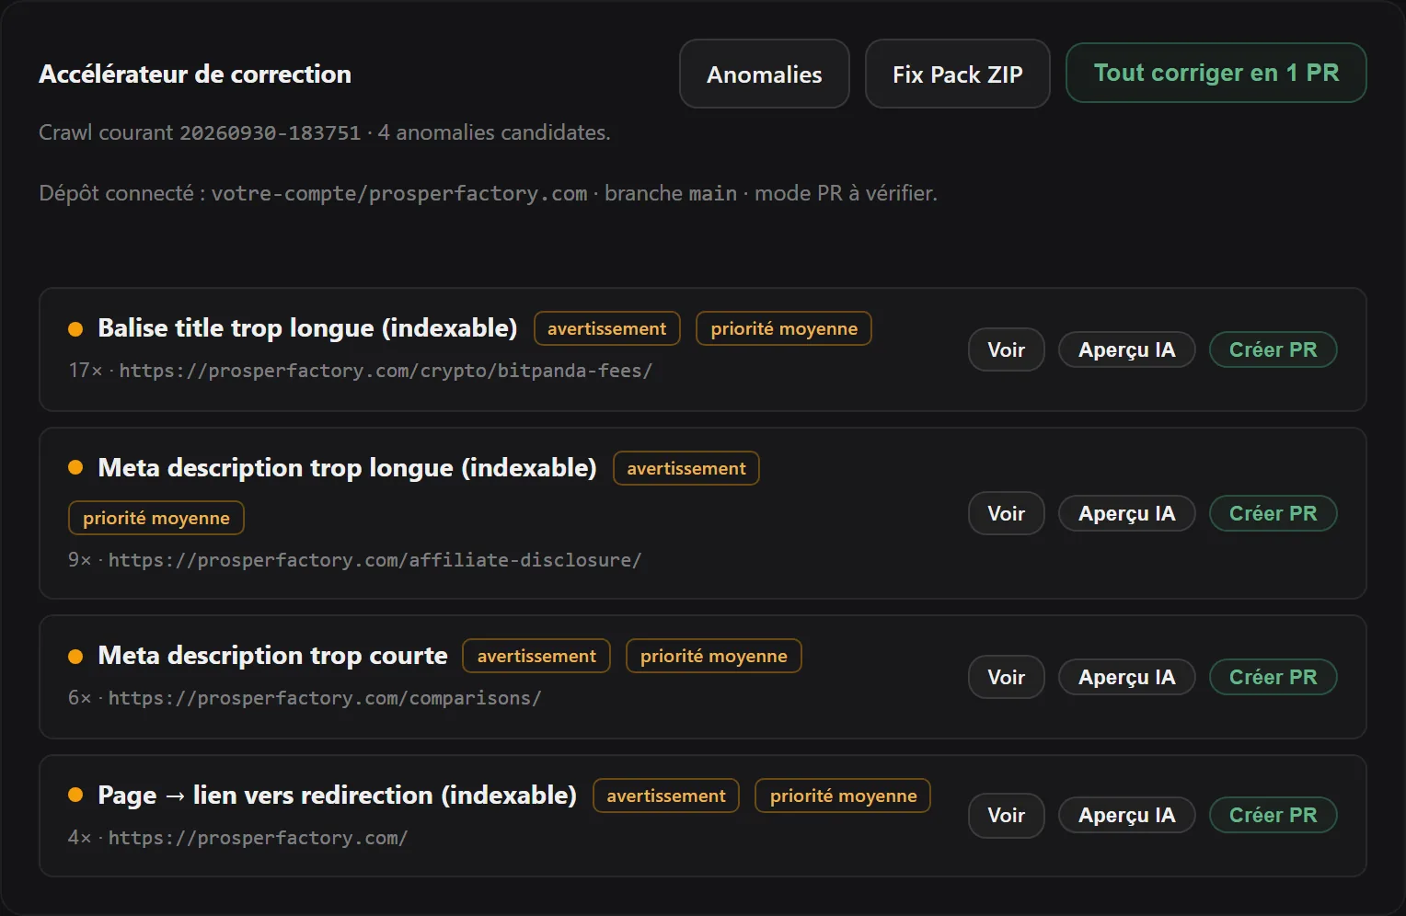1406x916 pixels.
Task: Click avertissement badge on Meta description trop longue
Action: [686, 468]
